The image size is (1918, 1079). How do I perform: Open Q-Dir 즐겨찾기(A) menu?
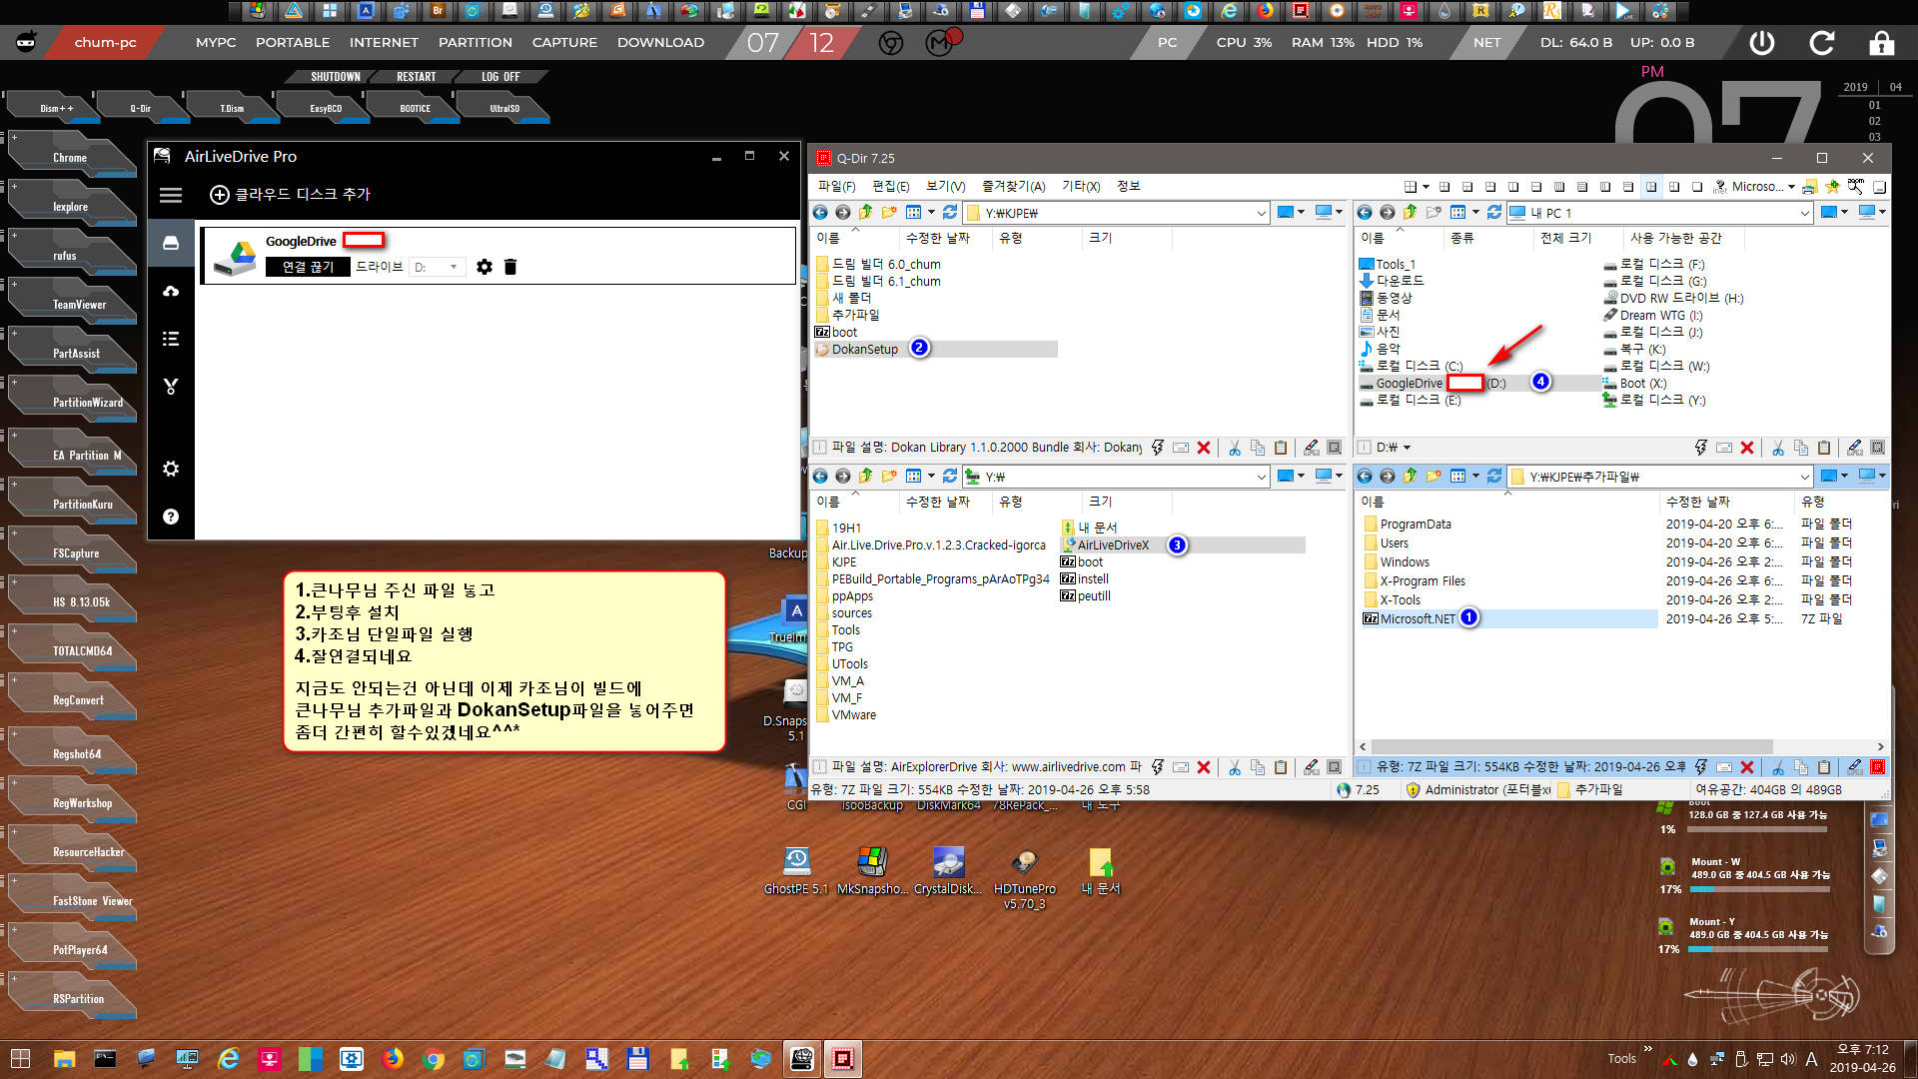pyautogui.click(x=1013, y=187)
